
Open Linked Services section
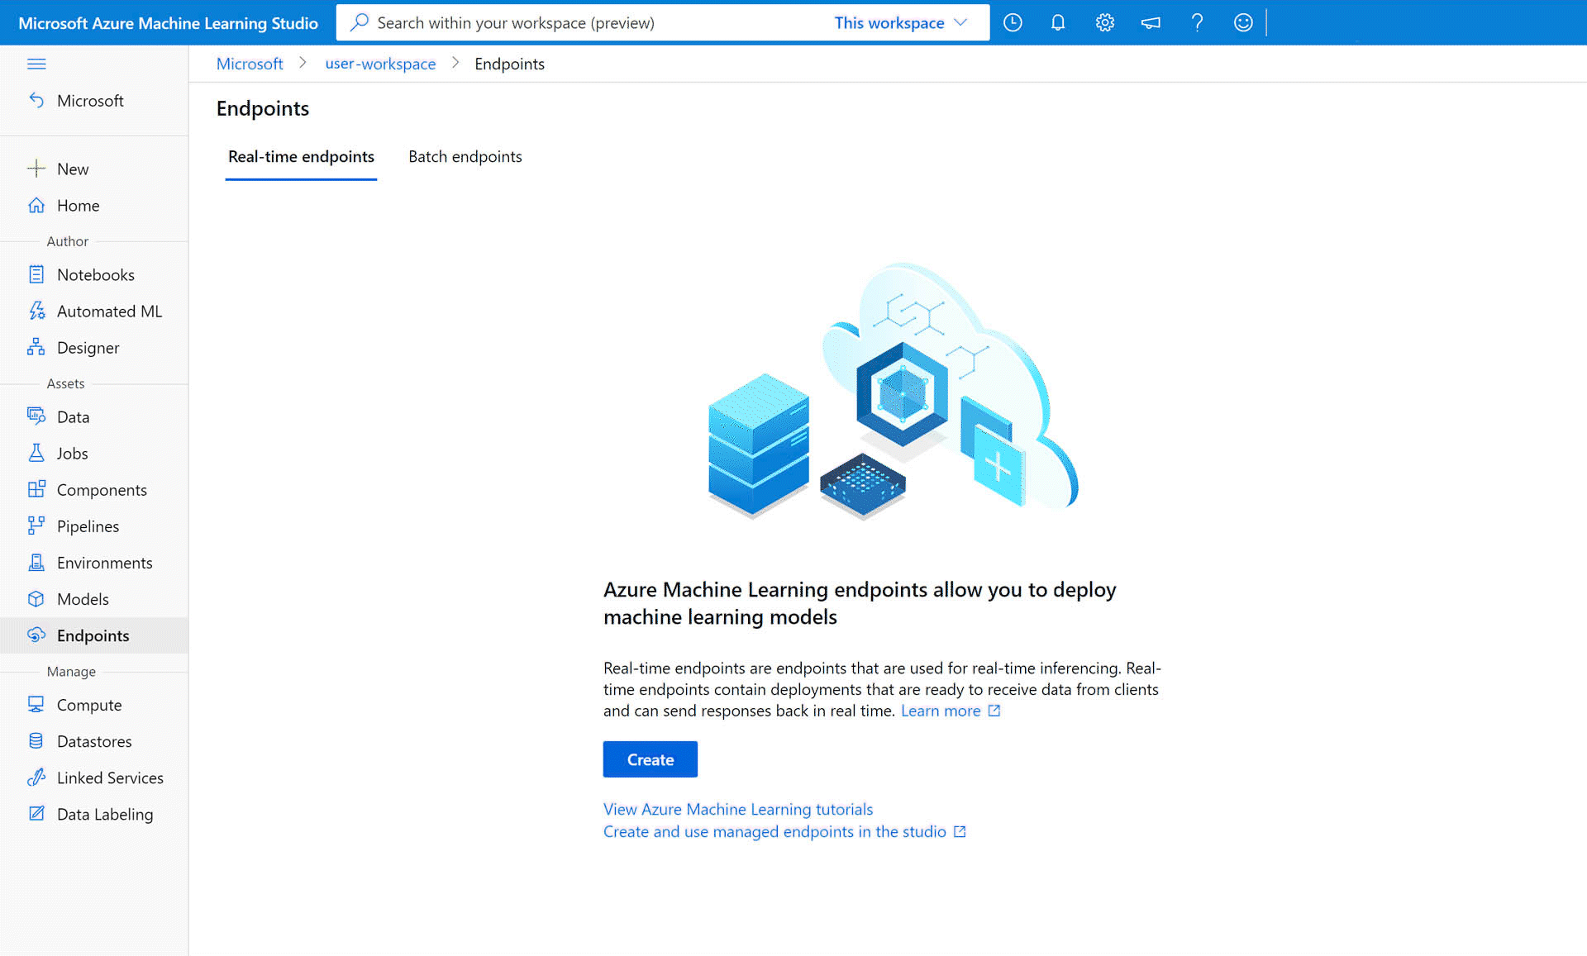110,778
